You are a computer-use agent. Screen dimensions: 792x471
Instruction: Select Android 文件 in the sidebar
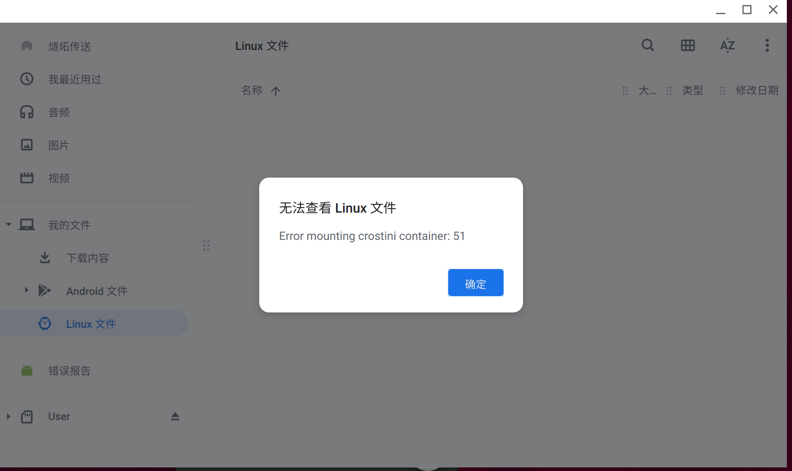tap(97, 291)
